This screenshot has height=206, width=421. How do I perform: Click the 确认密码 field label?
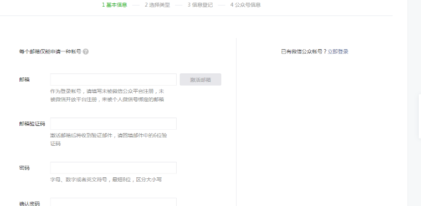[29, 204]
